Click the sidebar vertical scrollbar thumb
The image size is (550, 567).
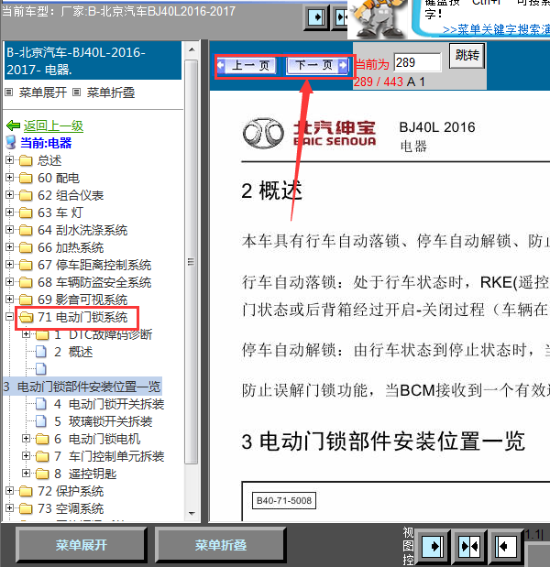tap(192, 261)
